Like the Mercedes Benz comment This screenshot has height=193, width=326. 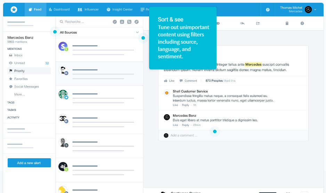pyautogui.click(x=175, y=125)
